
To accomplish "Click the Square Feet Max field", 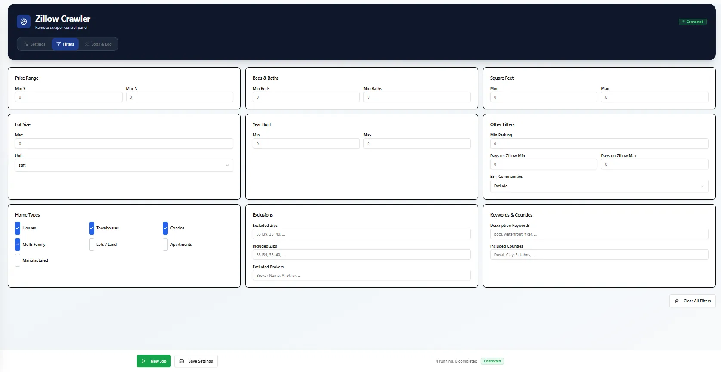I will coord(655,97).
